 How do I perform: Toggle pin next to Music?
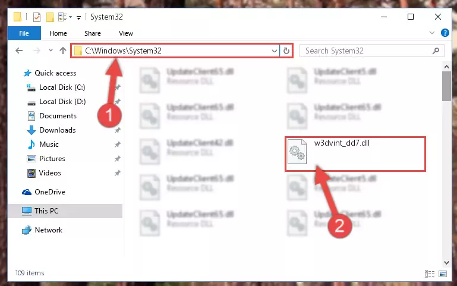117,144
